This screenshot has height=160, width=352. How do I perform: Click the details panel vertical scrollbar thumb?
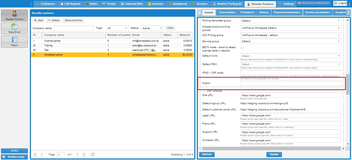point(348,84)
